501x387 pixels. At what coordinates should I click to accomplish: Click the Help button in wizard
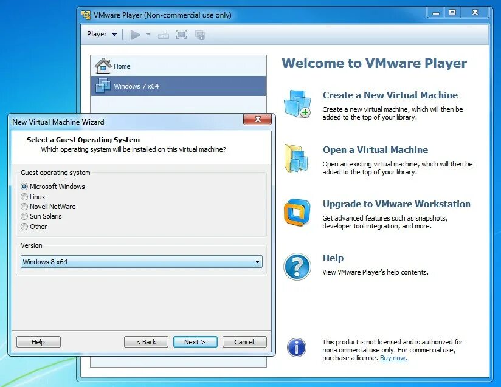tap(38, 342)
